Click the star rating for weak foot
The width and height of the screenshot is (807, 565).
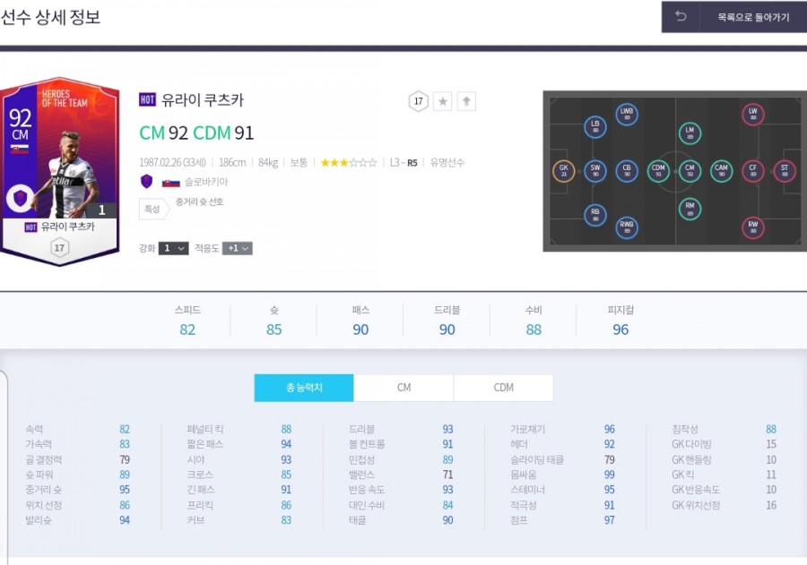pos(349,163)
